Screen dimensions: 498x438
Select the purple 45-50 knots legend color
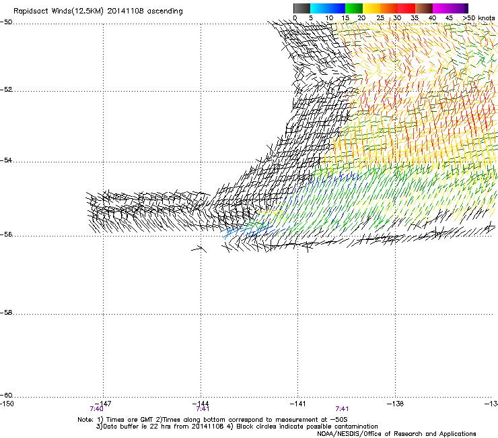tap(459, 8)
